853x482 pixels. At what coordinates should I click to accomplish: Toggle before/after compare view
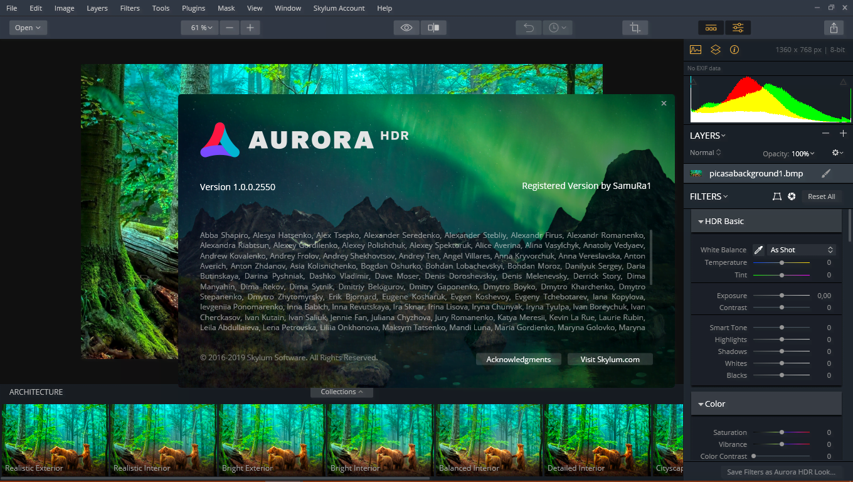(x=433, y=28)
